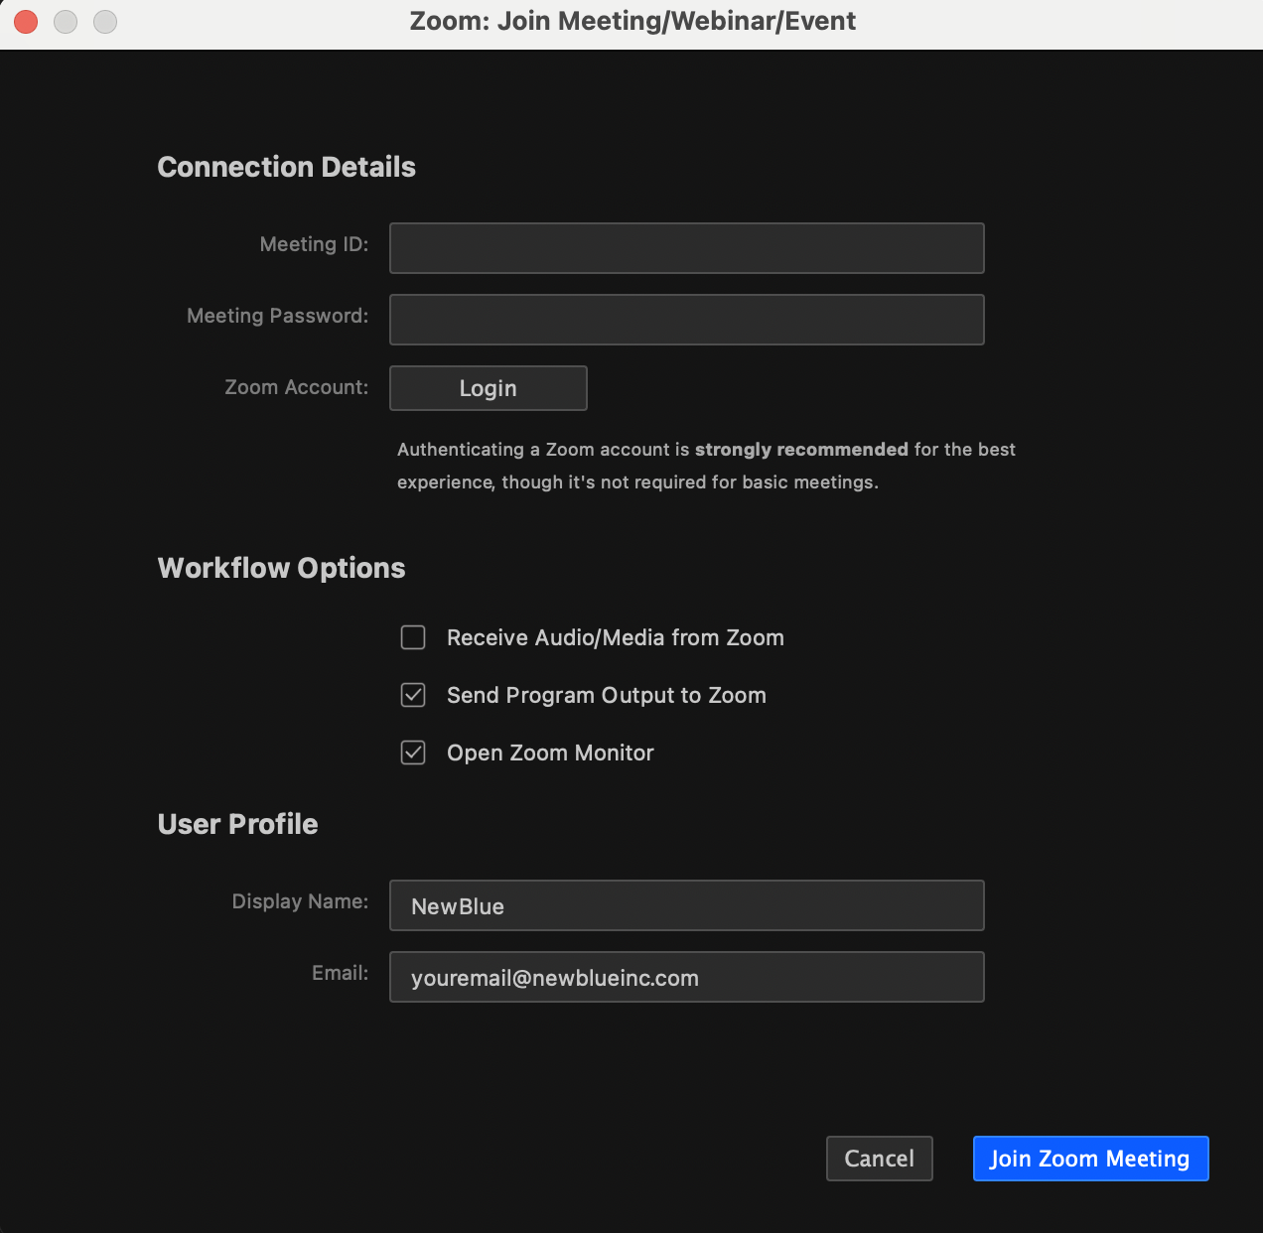
Task: Click the Meeting ID label
Action: point(314,244)
